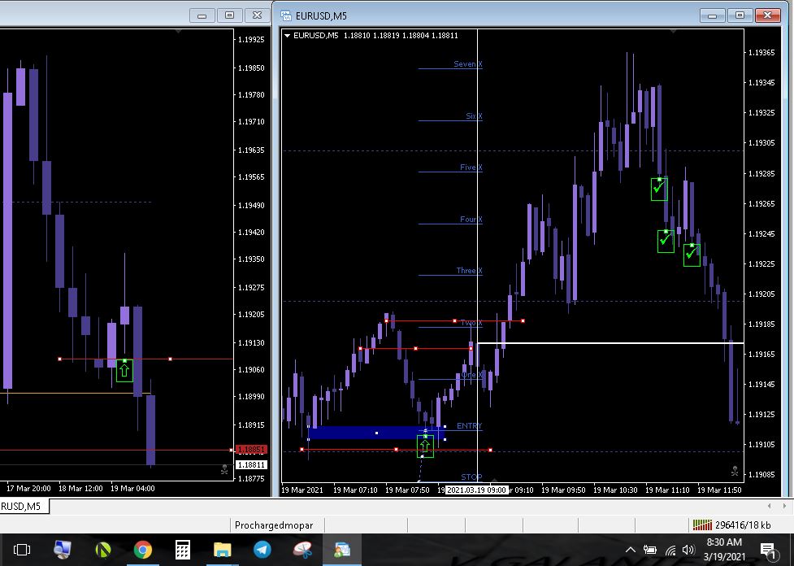Click the One X level label
This screenshot has height=566, width=794.
(x=471, y=375)
